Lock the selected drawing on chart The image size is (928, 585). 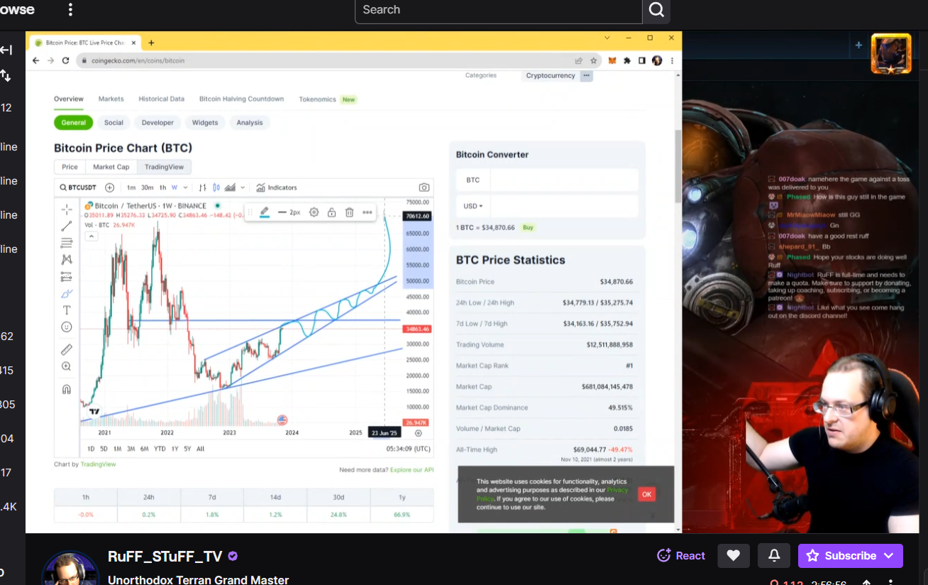point(331,212)
